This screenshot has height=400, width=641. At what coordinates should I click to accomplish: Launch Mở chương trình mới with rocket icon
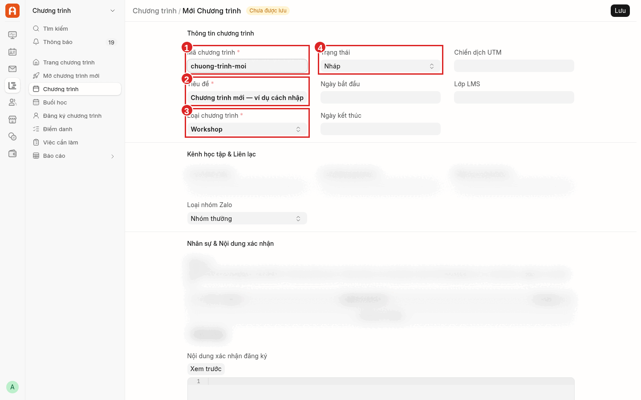(75, 76)
